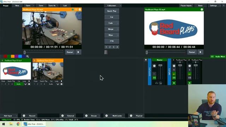Click the audio mixer pin icon

pos(146,60)
